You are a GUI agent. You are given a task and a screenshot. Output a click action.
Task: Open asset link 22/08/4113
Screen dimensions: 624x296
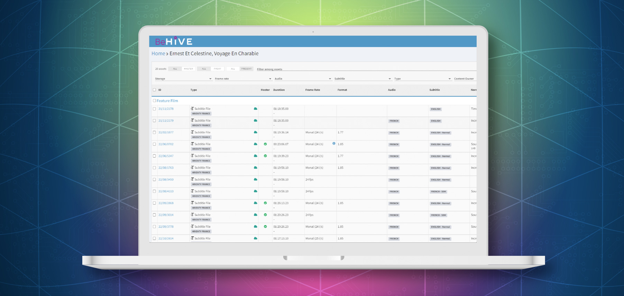(166, 191)
